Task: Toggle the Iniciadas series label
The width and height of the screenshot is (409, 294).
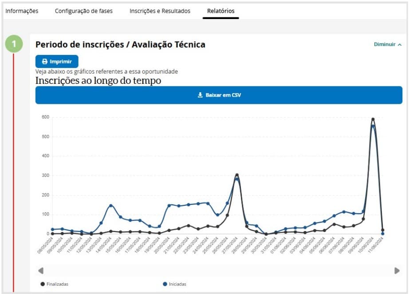Action: (177, 284)
